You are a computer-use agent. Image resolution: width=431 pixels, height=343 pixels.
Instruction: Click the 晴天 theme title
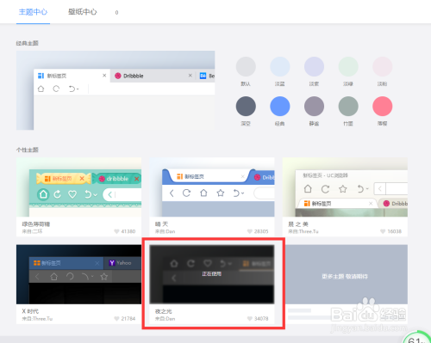tap(161, 224)
